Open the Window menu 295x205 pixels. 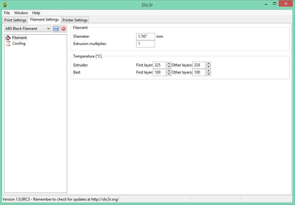[x=21, y=13]
